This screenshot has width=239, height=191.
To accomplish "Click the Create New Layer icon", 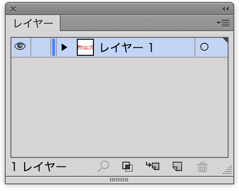I will click(x=177, y=166).
